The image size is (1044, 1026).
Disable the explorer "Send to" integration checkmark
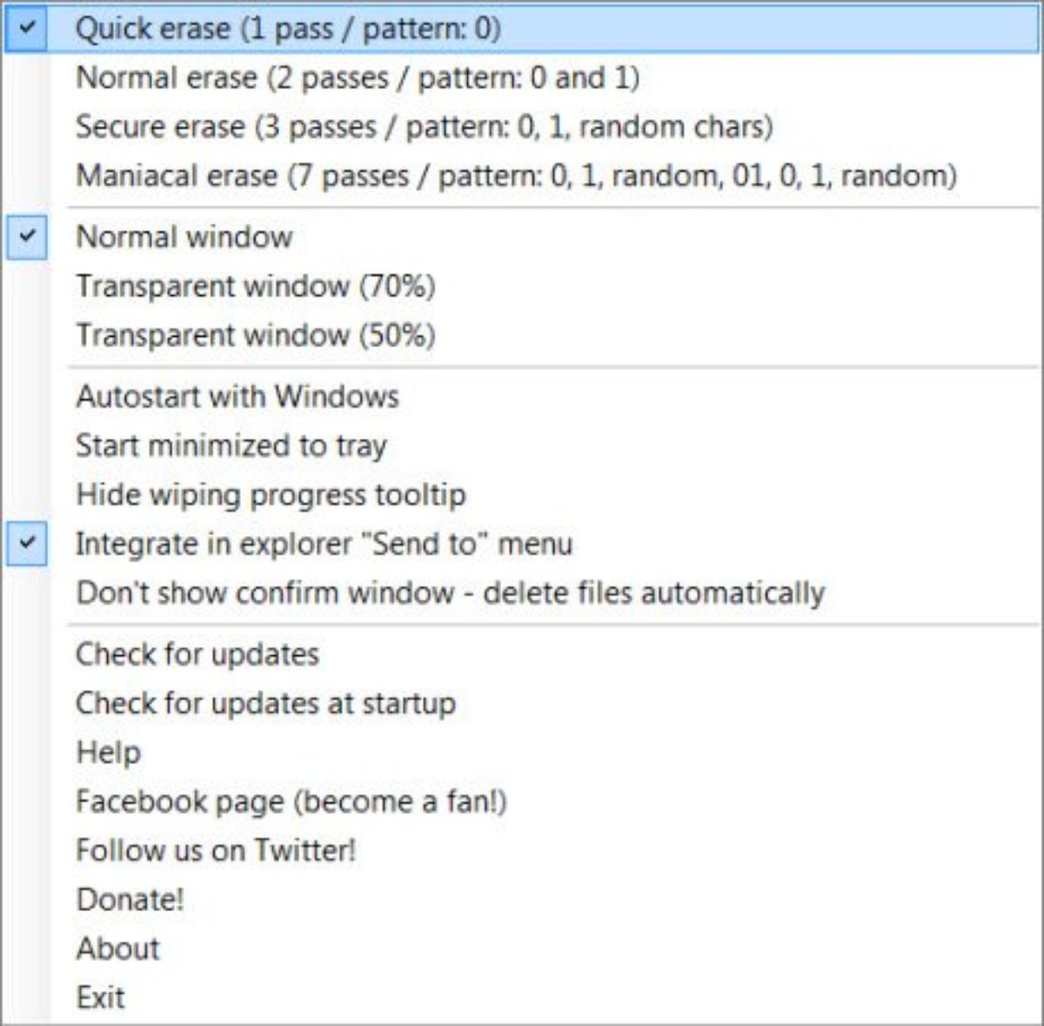pos(27,544)
